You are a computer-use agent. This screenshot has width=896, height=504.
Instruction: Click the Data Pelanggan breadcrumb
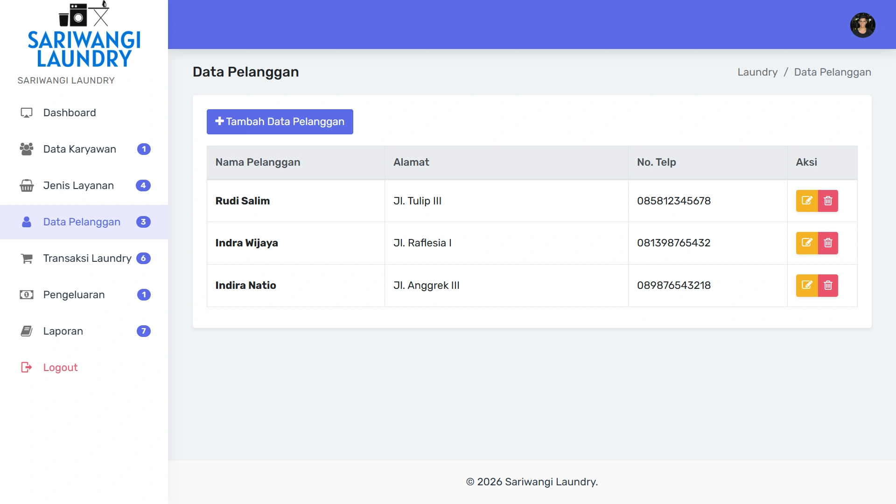coord(833,72)
